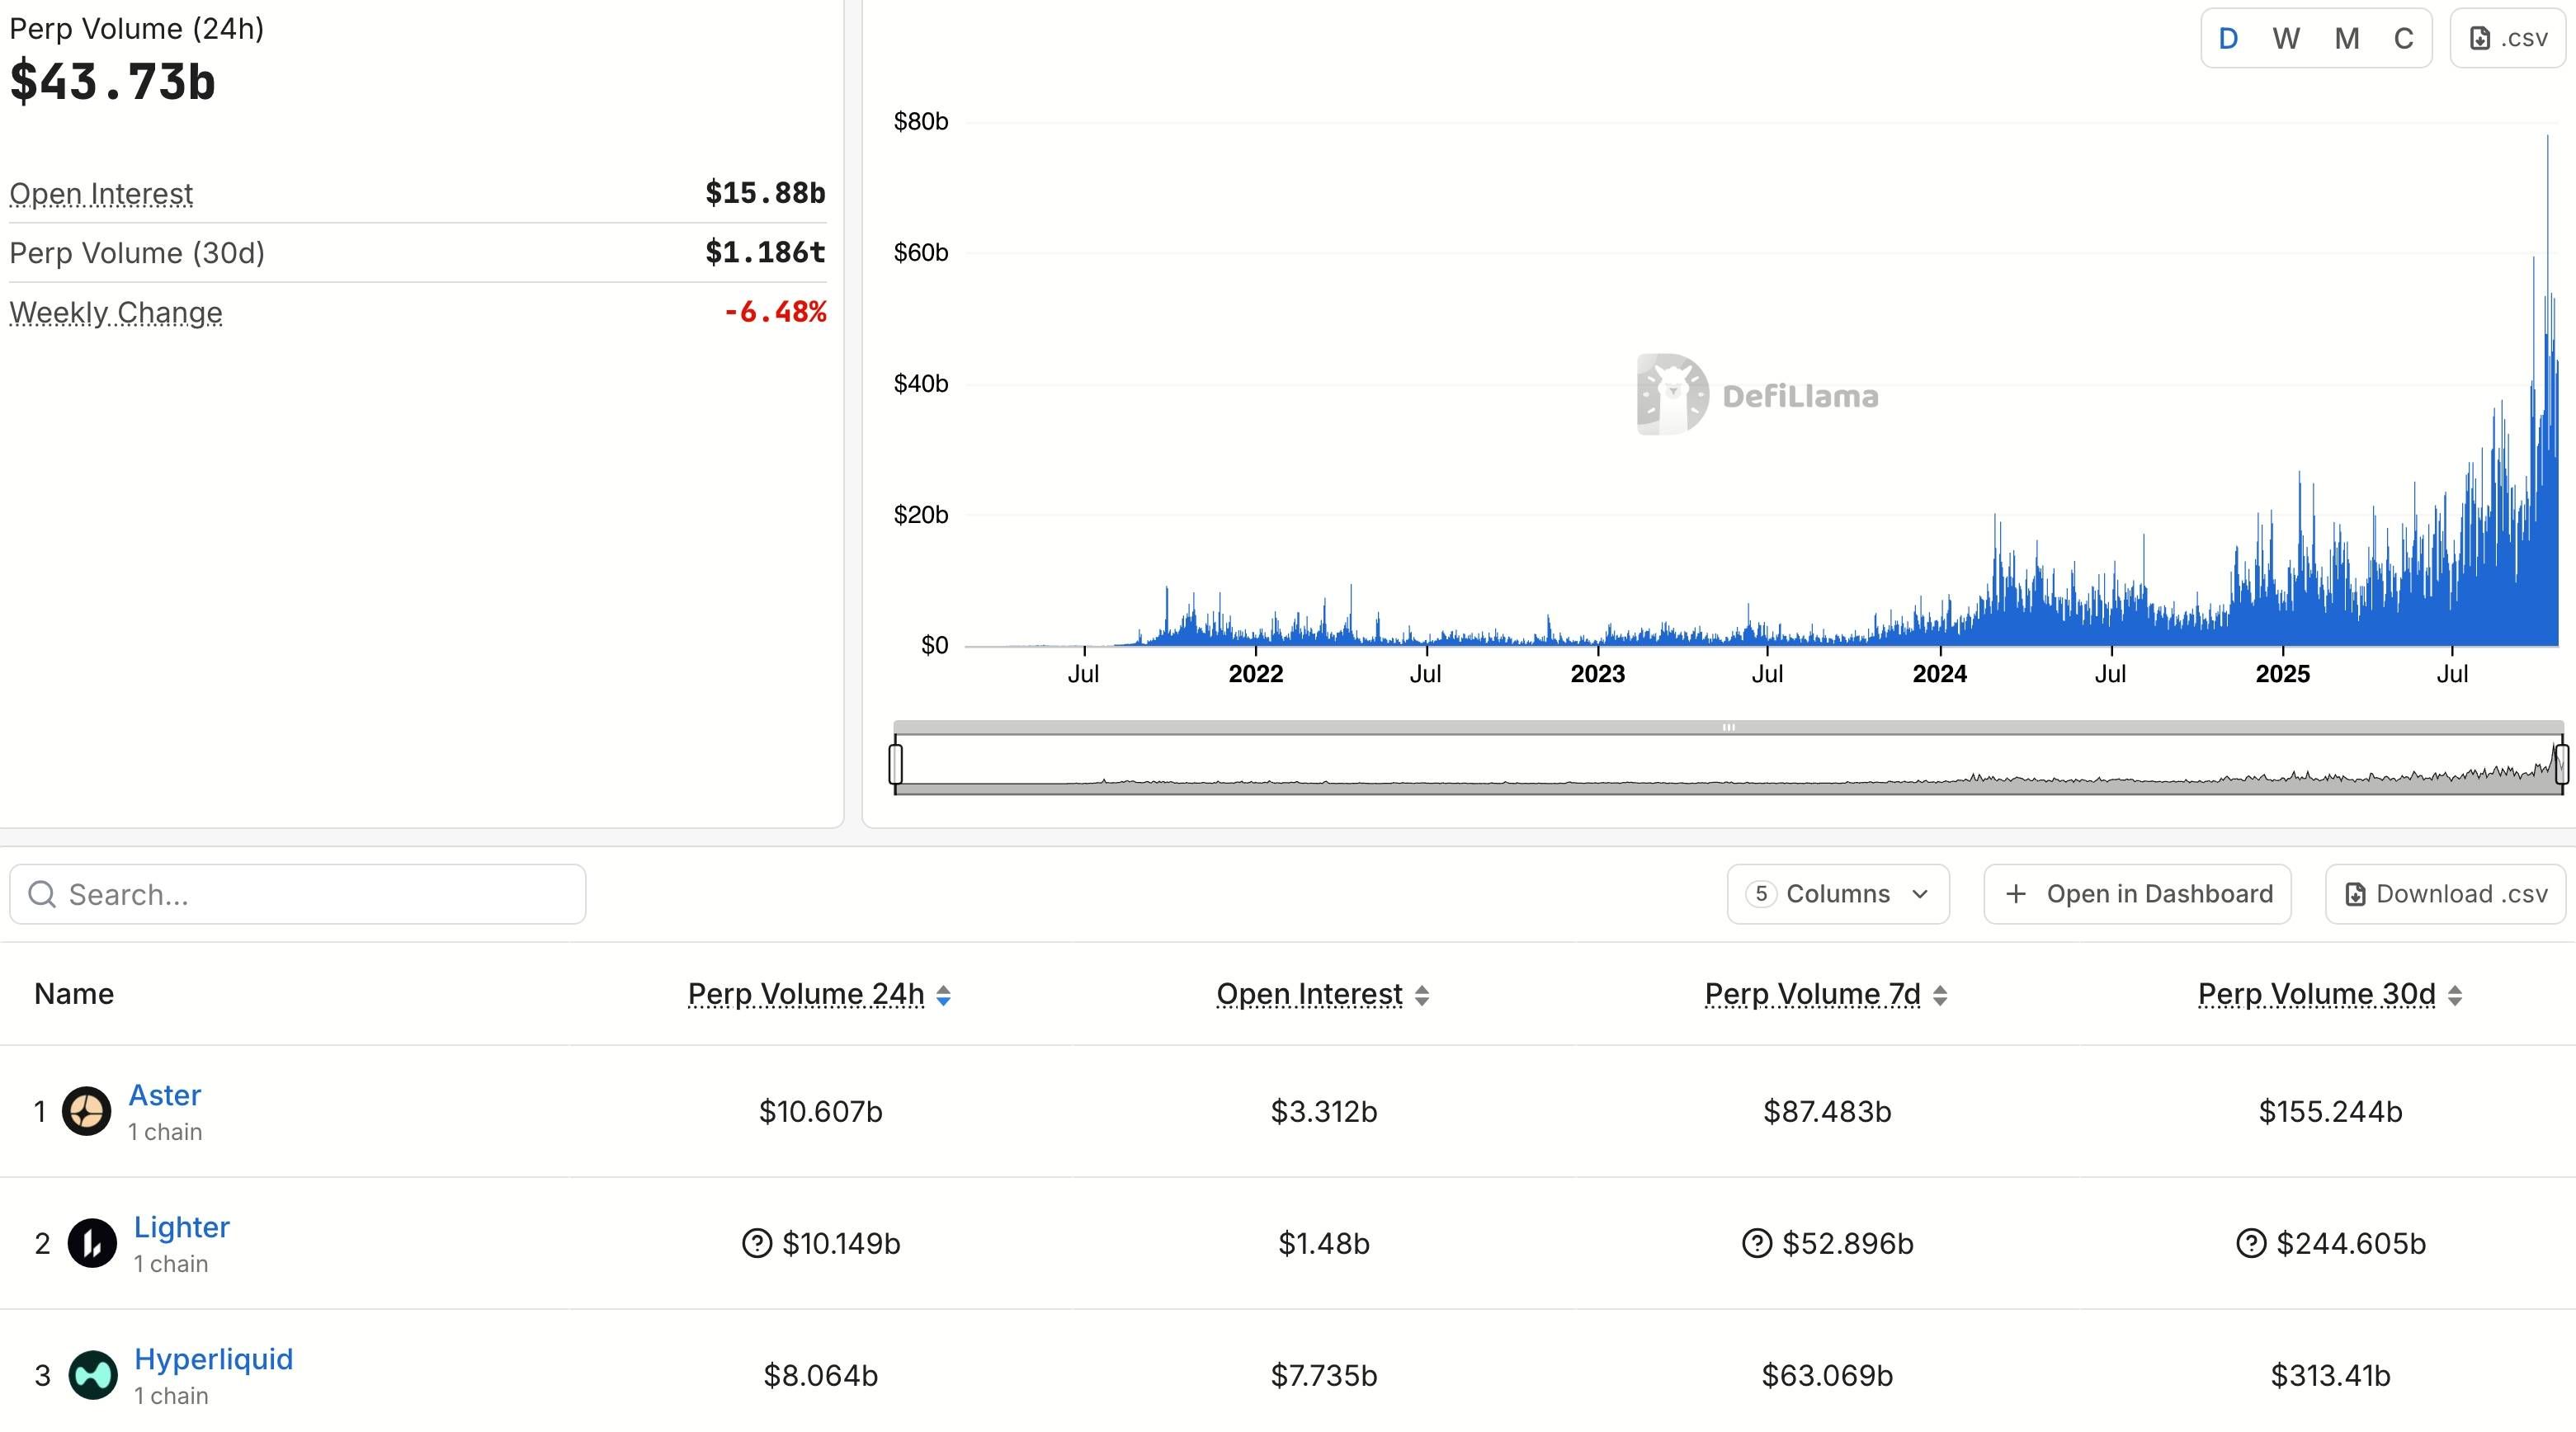Click the Hyperliquid protocol logo icon
Screen dimensions: 2576x1432
(x=92, y=1375)
